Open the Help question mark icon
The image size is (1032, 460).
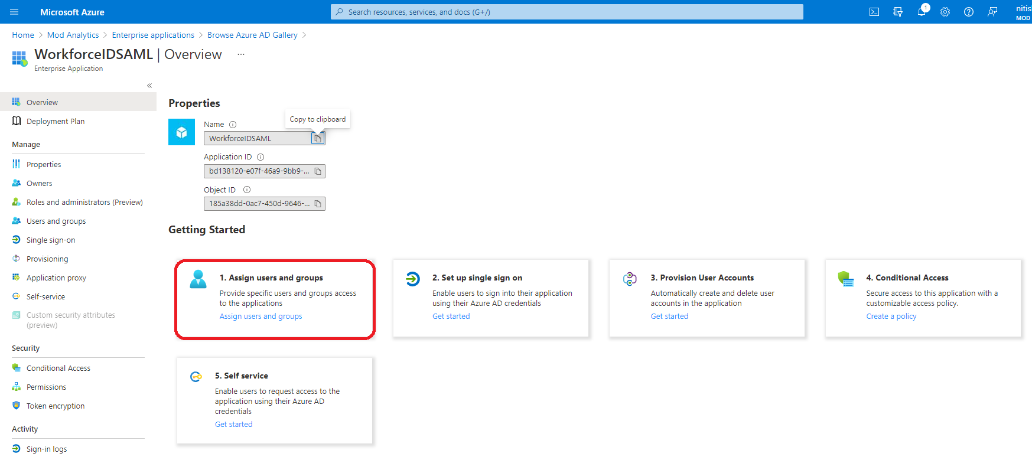(x=969, y=12)
